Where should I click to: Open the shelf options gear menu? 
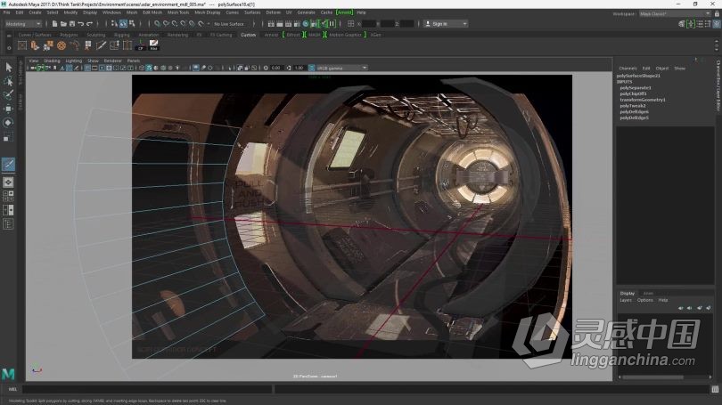pyautogui.click(x=9, y=47)
